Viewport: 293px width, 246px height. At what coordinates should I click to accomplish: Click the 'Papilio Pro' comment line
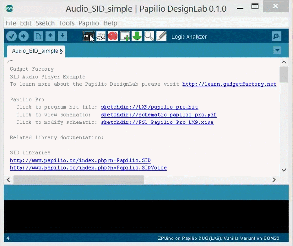pyautogui.click(x=27, y=100)
